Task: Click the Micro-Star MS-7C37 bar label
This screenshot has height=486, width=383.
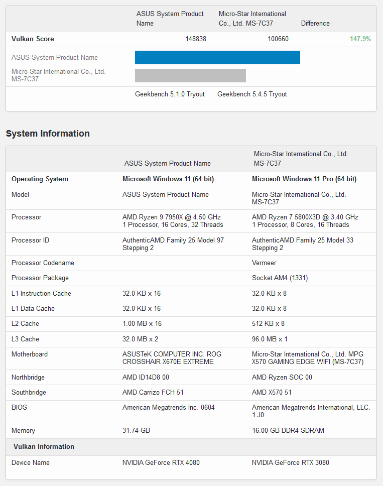Action: 59,75
